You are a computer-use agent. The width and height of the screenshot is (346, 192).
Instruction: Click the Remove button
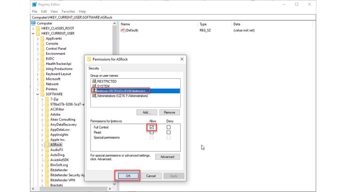pos(170,113)
